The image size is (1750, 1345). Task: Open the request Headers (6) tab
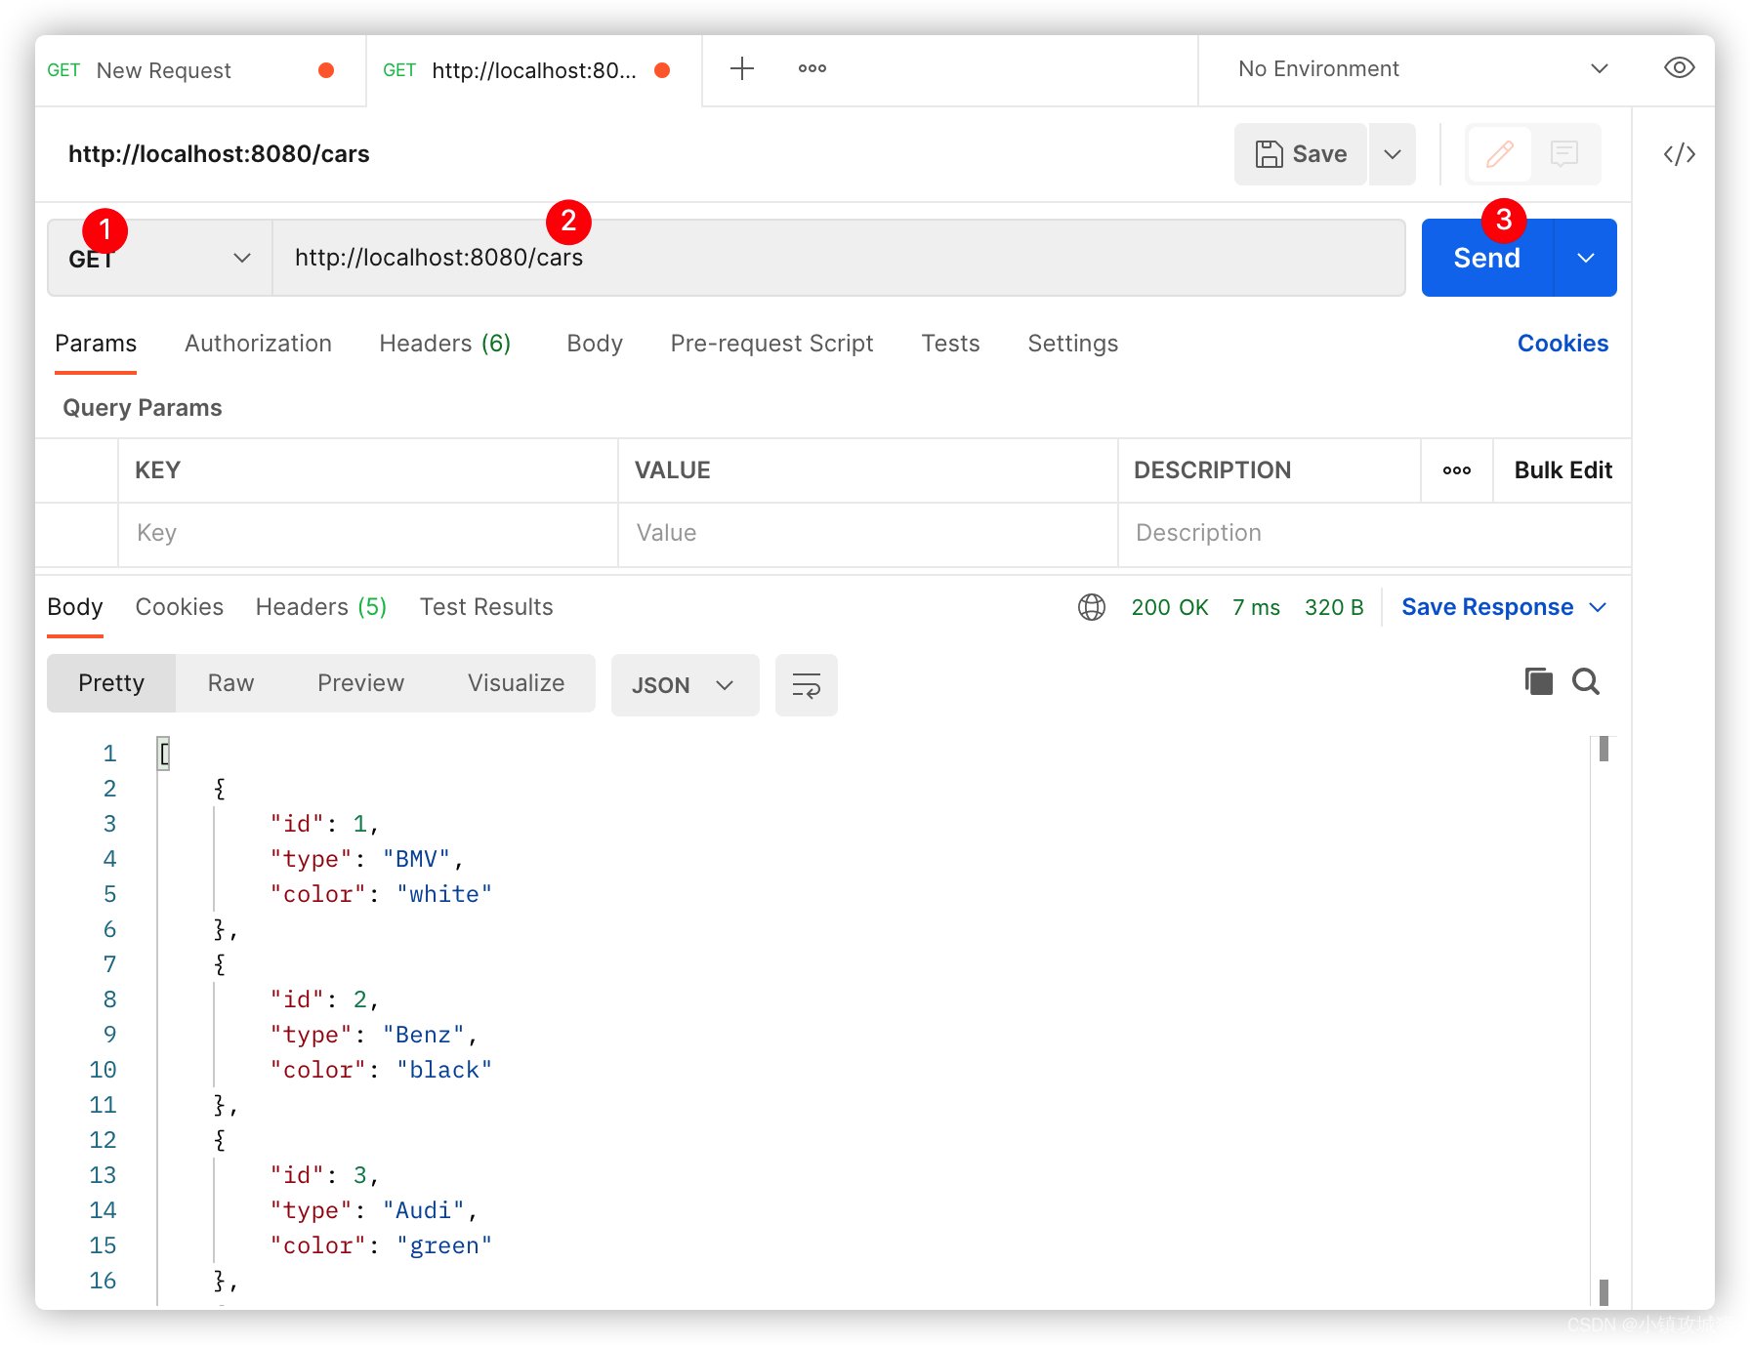pos(445,344)
